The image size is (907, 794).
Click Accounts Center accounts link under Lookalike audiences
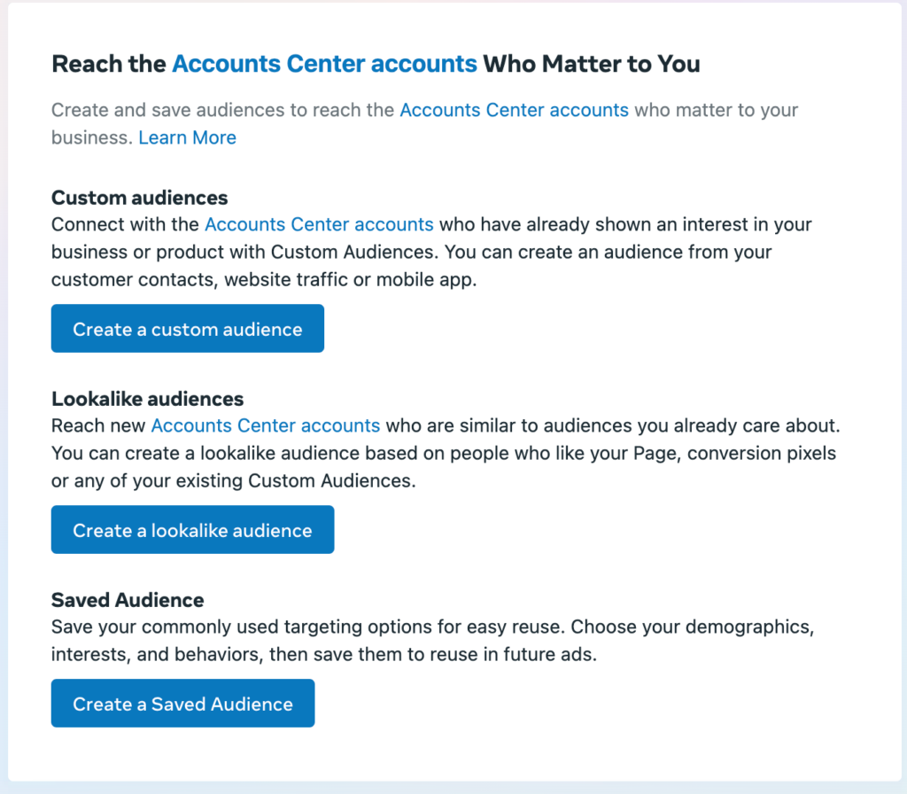point(266,425)
